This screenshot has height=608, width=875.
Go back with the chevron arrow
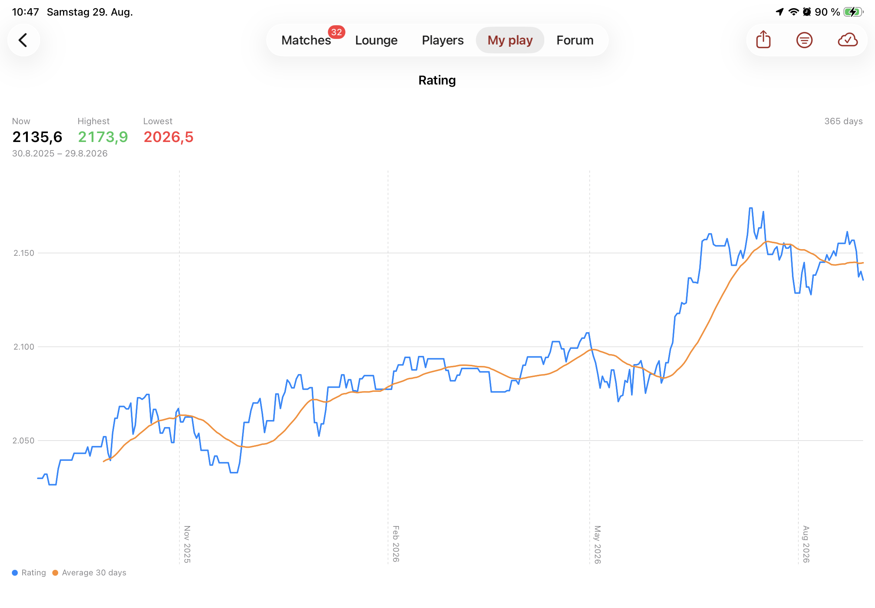pyautogui.click(x=23, y=40)
